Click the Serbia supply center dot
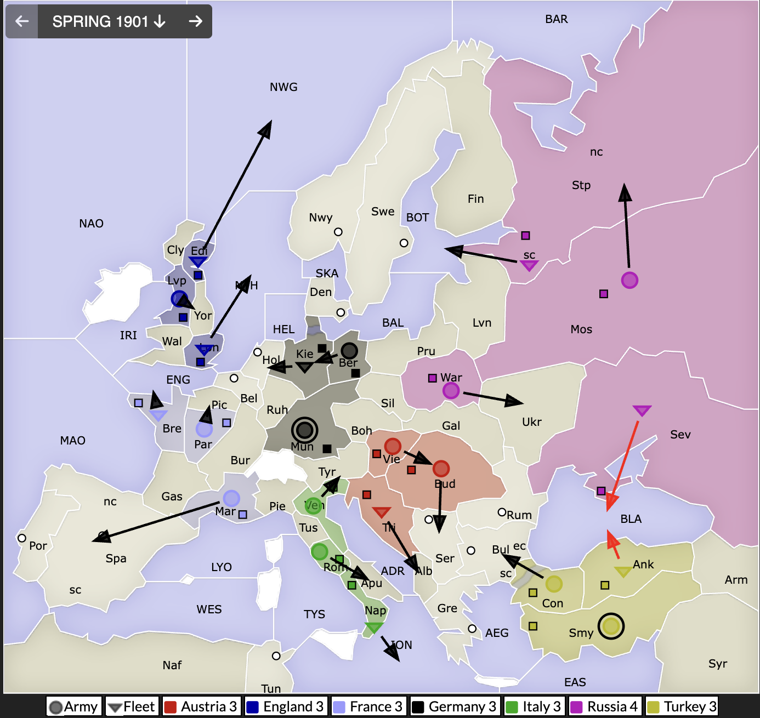Screen dimensions: 760x718 click(x=429, y=519)
